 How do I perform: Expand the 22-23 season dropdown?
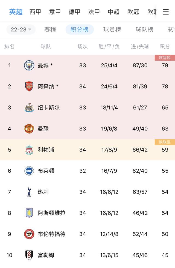click(21, 29)
